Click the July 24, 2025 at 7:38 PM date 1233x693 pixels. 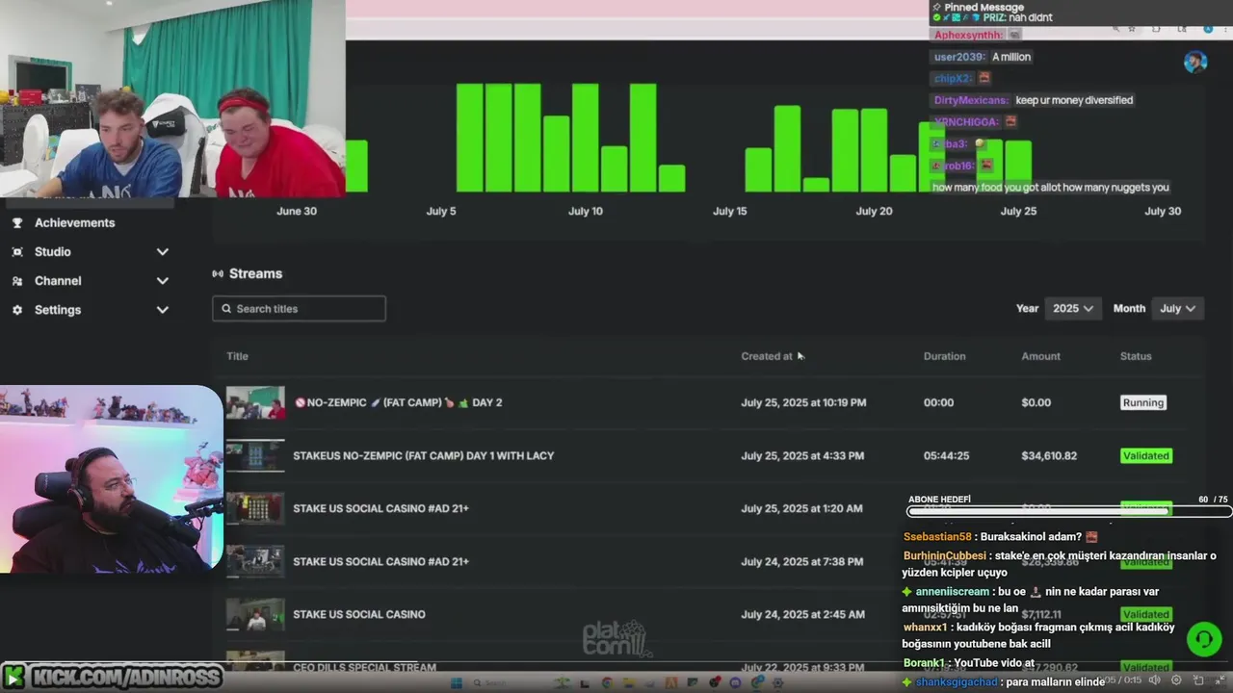coord(802,561)
